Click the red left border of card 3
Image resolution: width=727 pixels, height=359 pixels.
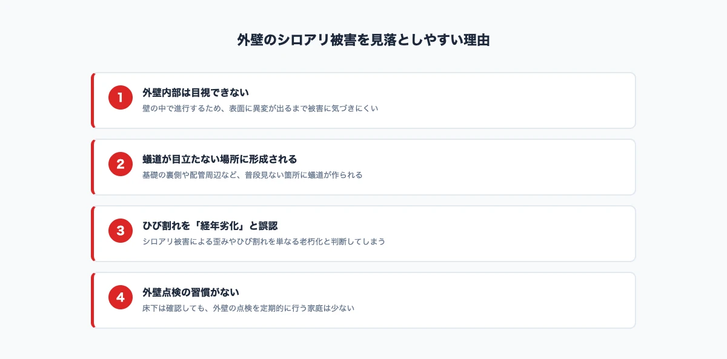click(x=93, y=234)
